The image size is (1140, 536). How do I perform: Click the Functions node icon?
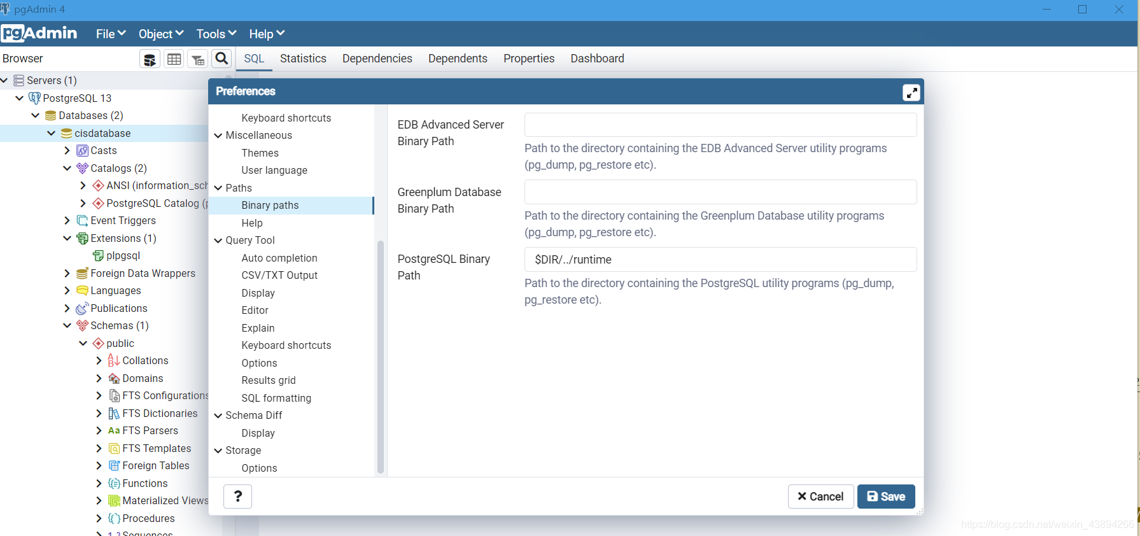[114, 483]
